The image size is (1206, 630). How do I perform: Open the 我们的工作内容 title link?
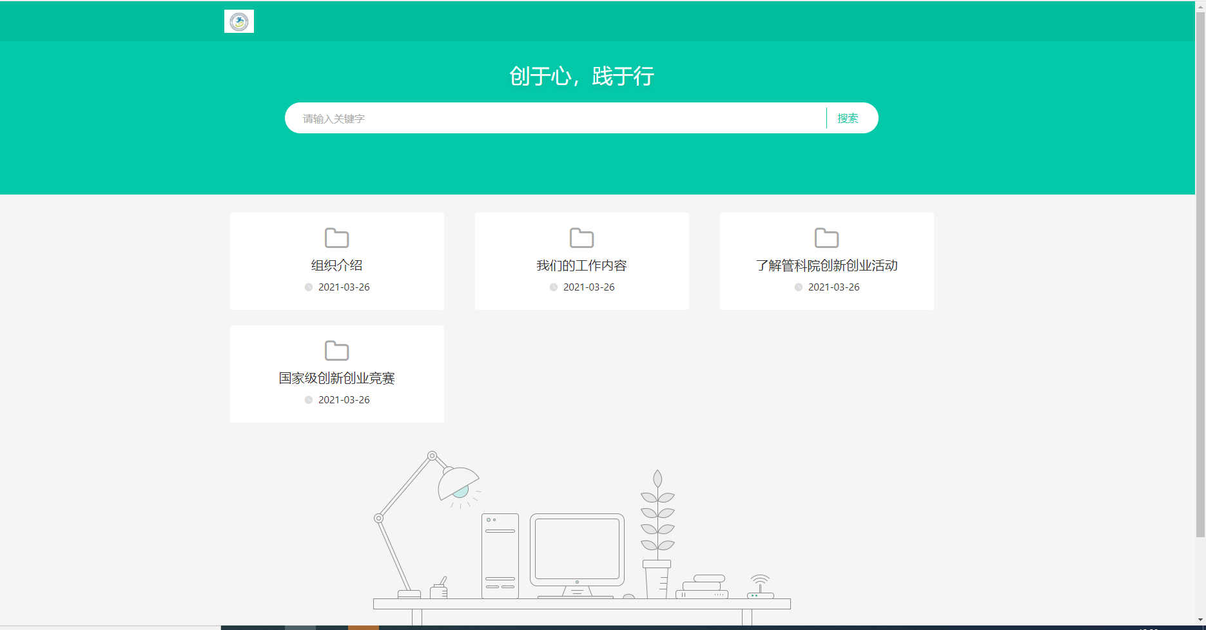click(582, 265)
